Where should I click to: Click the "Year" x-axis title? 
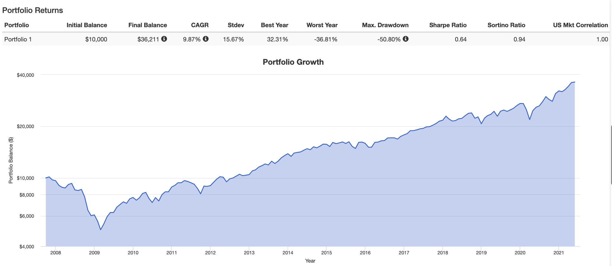point(310,261)
